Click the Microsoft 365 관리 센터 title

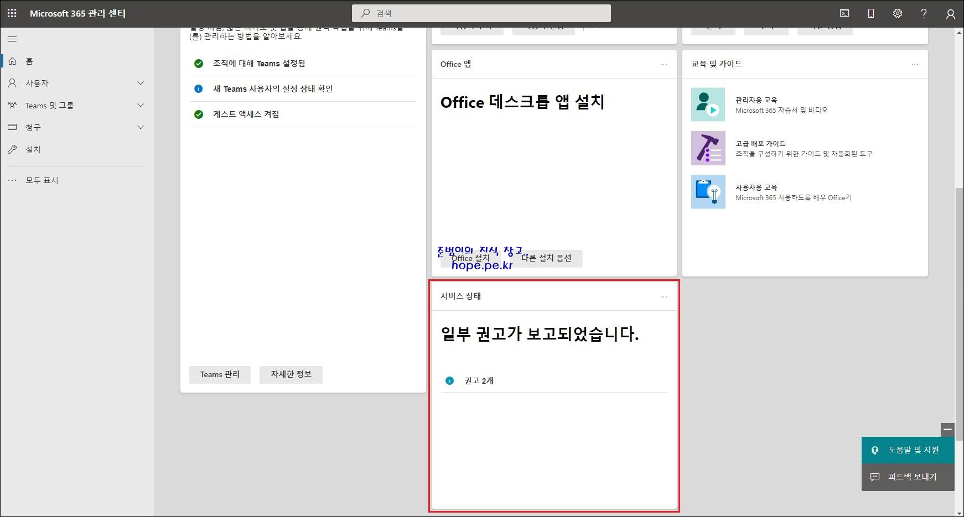[x=77, y=13]
